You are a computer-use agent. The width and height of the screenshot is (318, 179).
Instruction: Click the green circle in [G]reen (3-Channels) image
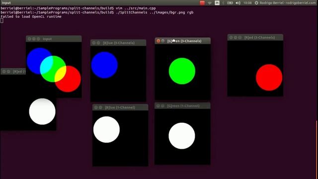(182, 71)
